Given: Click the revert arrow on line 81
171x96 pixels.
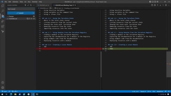Looking at the screenshot, I should click(103, 49).
